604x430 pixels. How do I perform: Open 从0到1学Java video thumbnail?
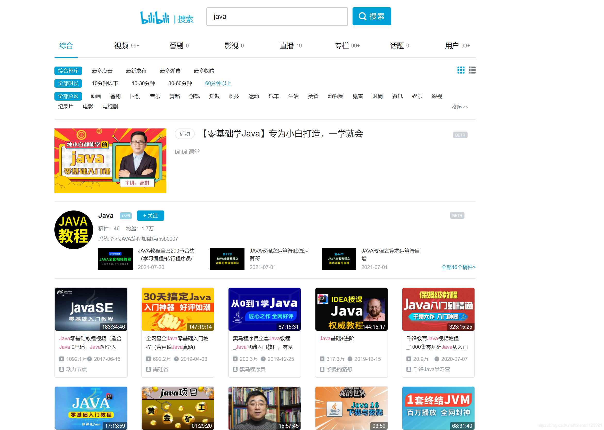[265, 309]
